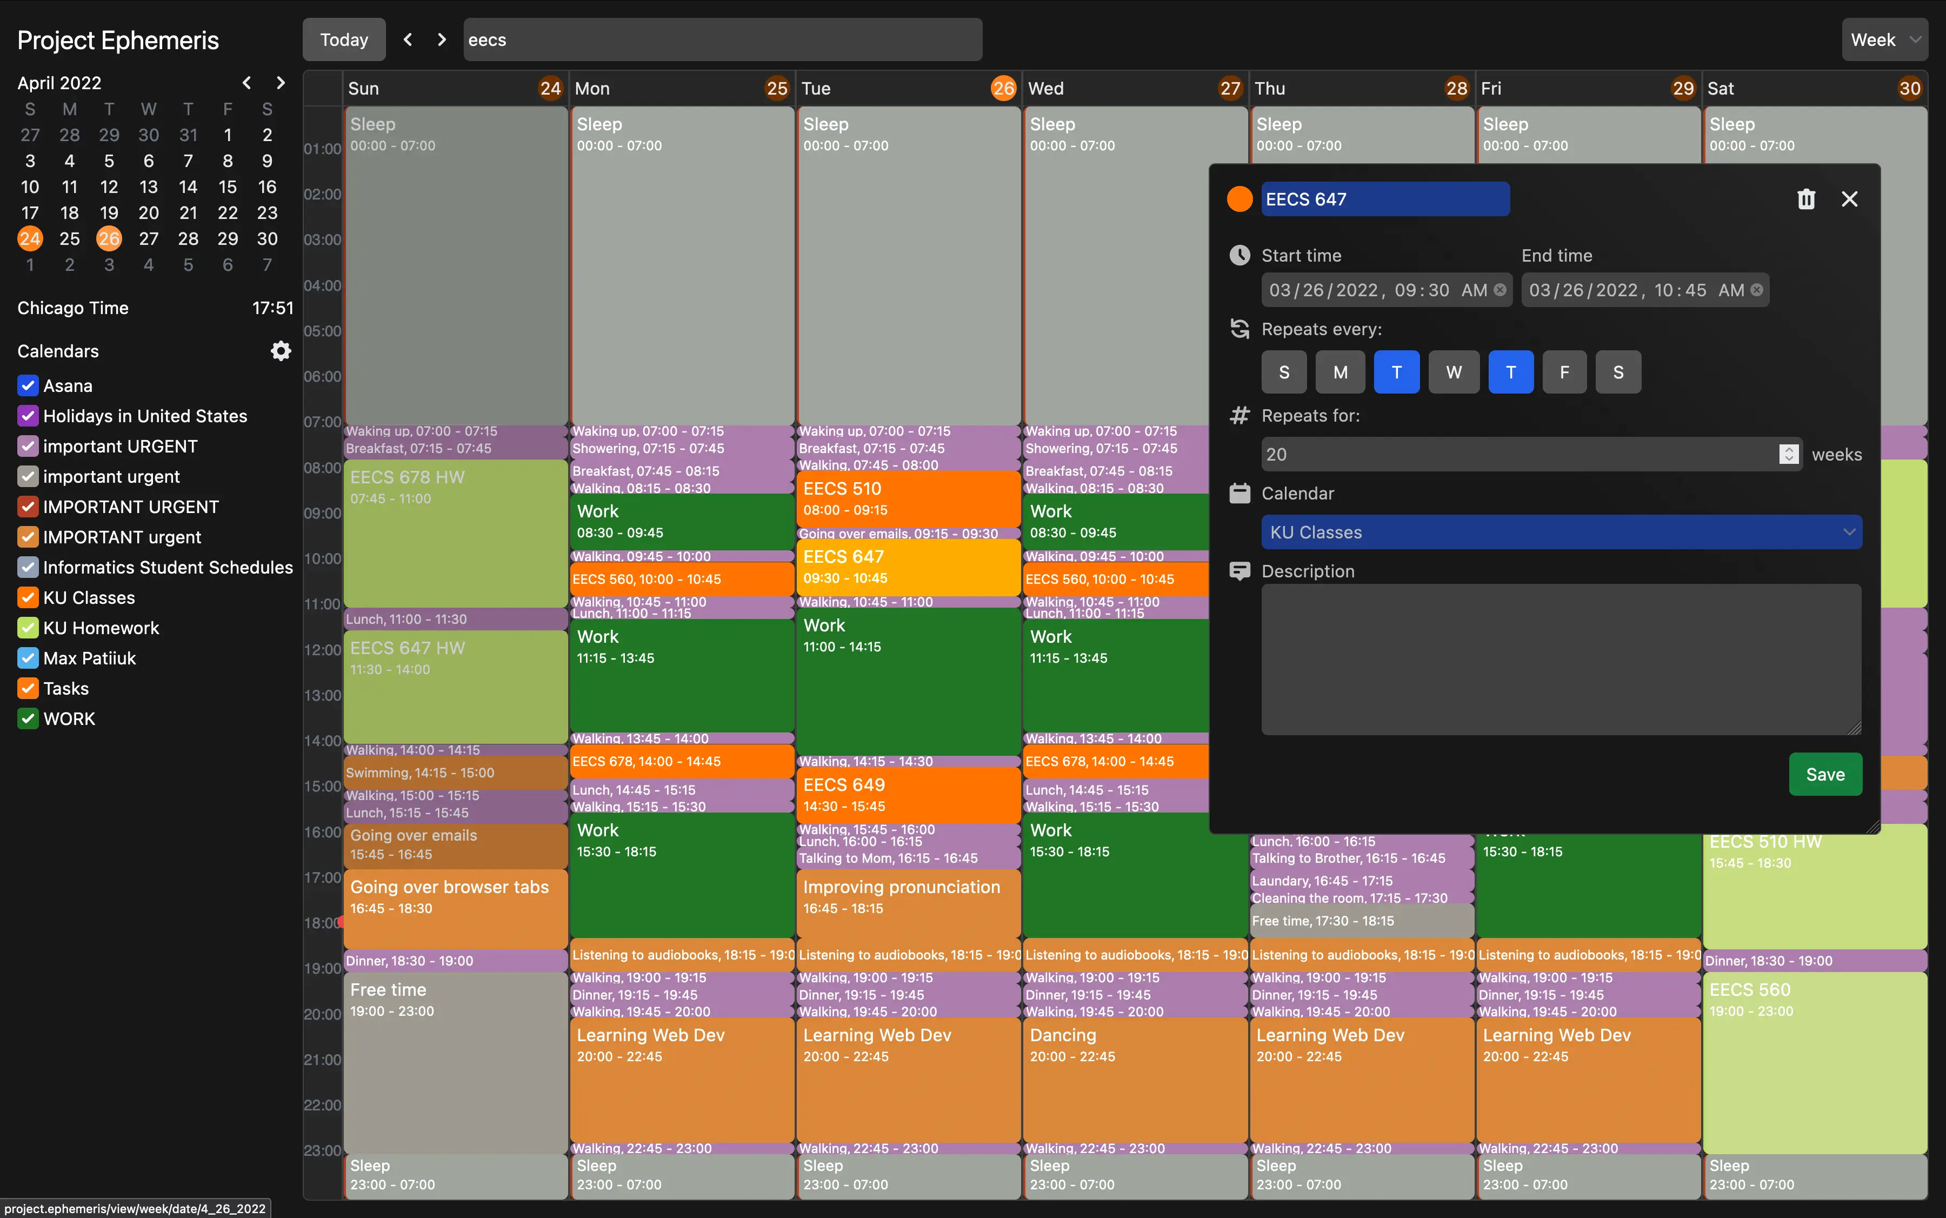Clear the start time field
Screen dimensions: 1946x1218
pyautogui.click(x=1500, y=290)
